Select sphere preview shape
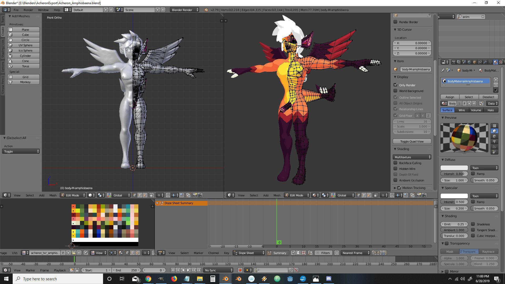Viewport: 505px width, 284px height. tap(494, 131)
